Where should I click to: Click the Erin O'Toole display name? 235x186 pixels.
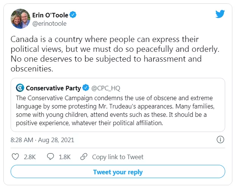[50, 15]
